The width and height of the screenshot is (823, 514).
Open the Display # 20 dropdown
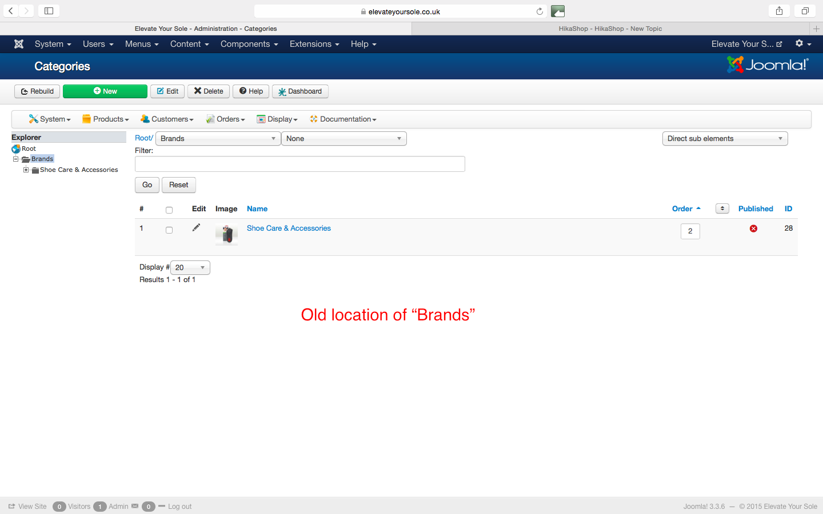tap(190, 267)
